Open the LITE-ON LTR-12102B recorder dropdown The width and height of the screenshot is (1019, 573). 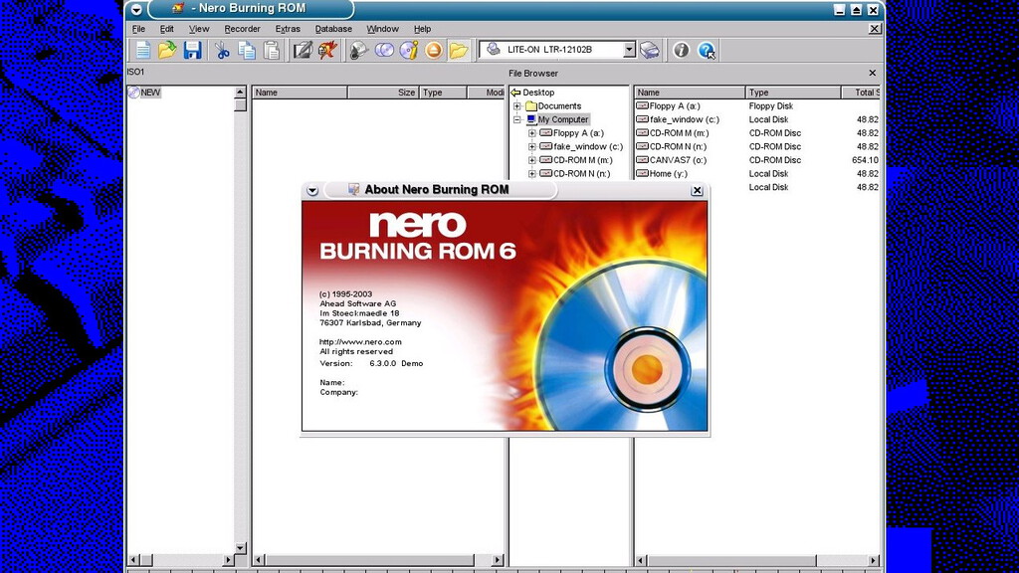(629, 50)
